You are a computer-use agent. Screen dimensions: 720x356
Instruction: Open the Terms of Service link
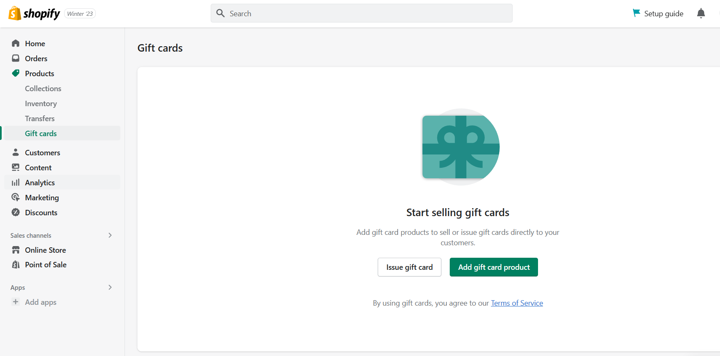point(517,303)
